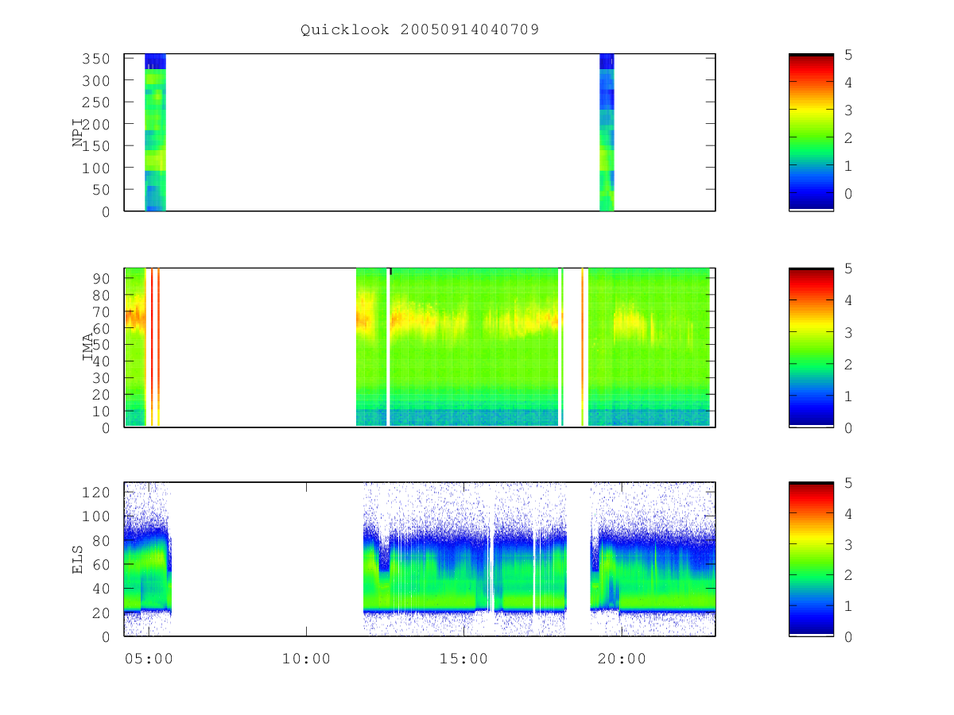954x715 pixels.
Task: Click the 2 label on ELS colorbar
Action: pos(849,574)
